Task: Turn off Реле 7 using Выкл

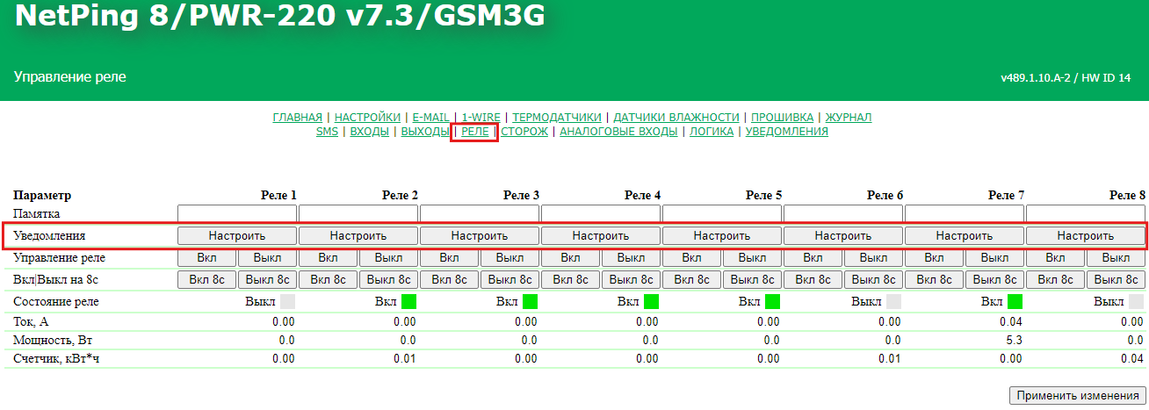Action: coord(994,257)
